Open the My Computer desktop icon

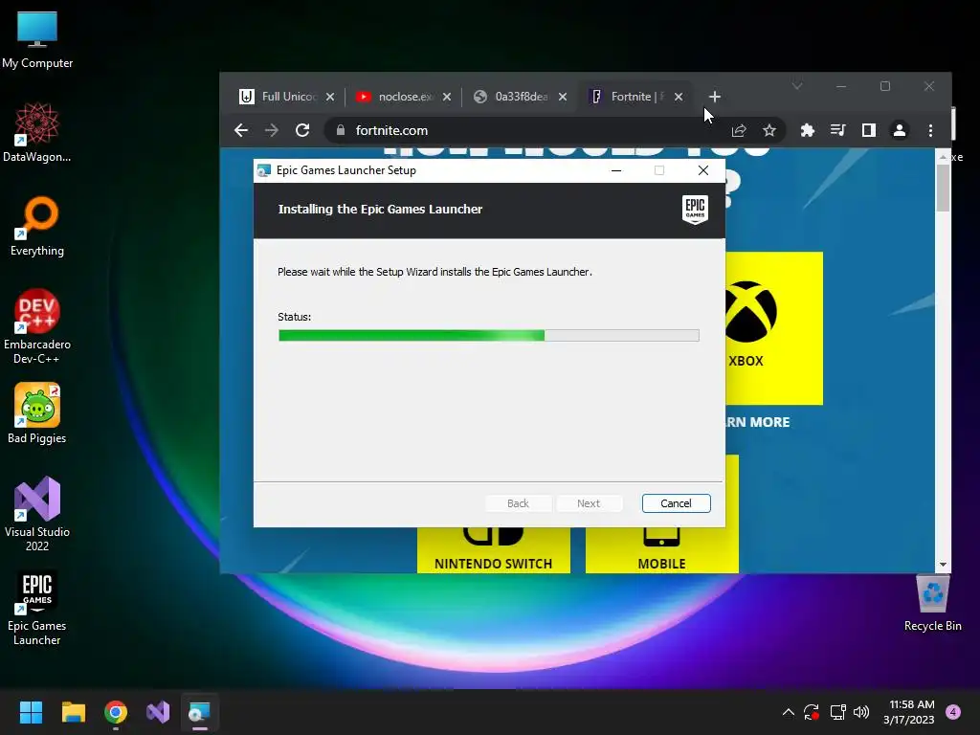click(37, 38)
